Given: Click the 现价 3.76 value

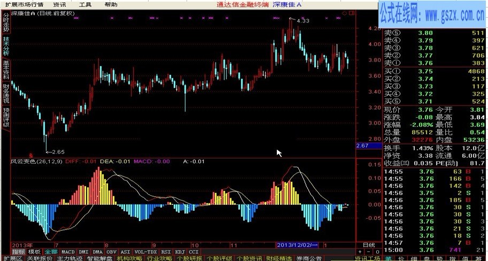Looking at the screenshot, I should 425,110.
